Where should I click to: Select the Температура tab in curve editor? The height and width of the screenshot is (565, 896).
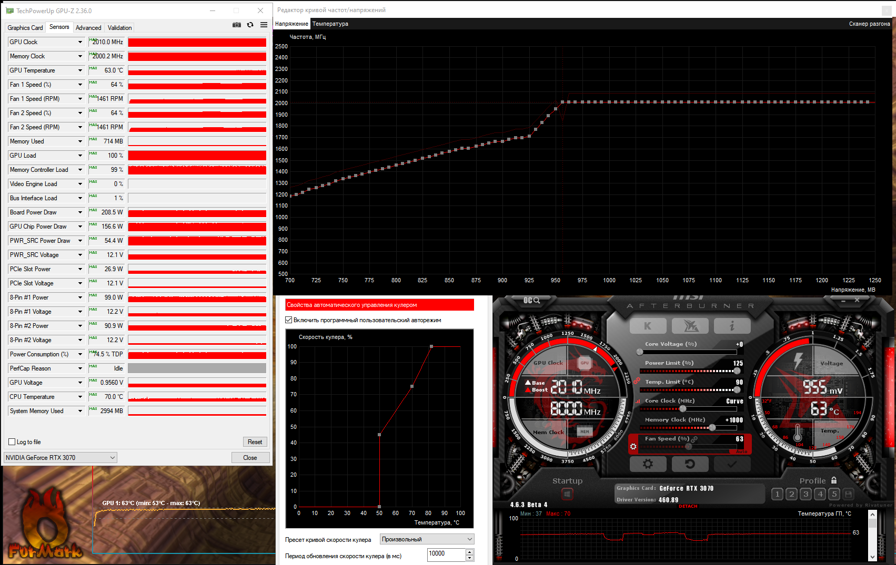[x=330, y=24]
